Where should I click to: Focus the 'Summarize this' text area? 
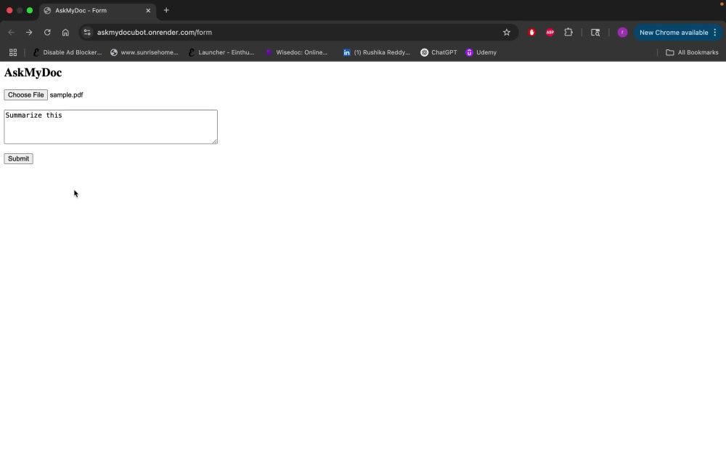(110, 127)
